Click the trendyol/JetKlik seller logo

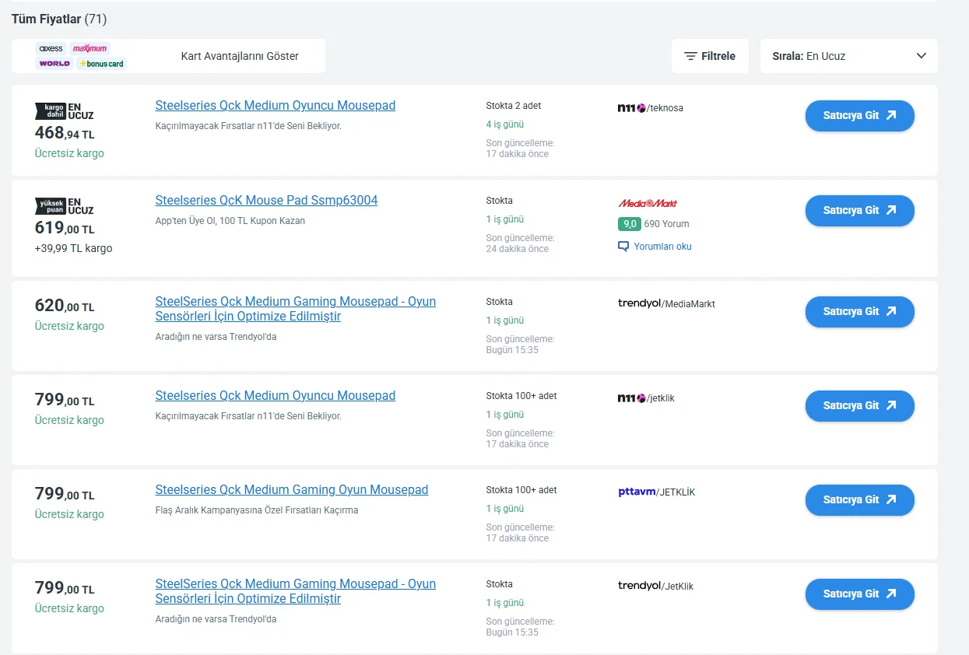[x=655, y=586]
